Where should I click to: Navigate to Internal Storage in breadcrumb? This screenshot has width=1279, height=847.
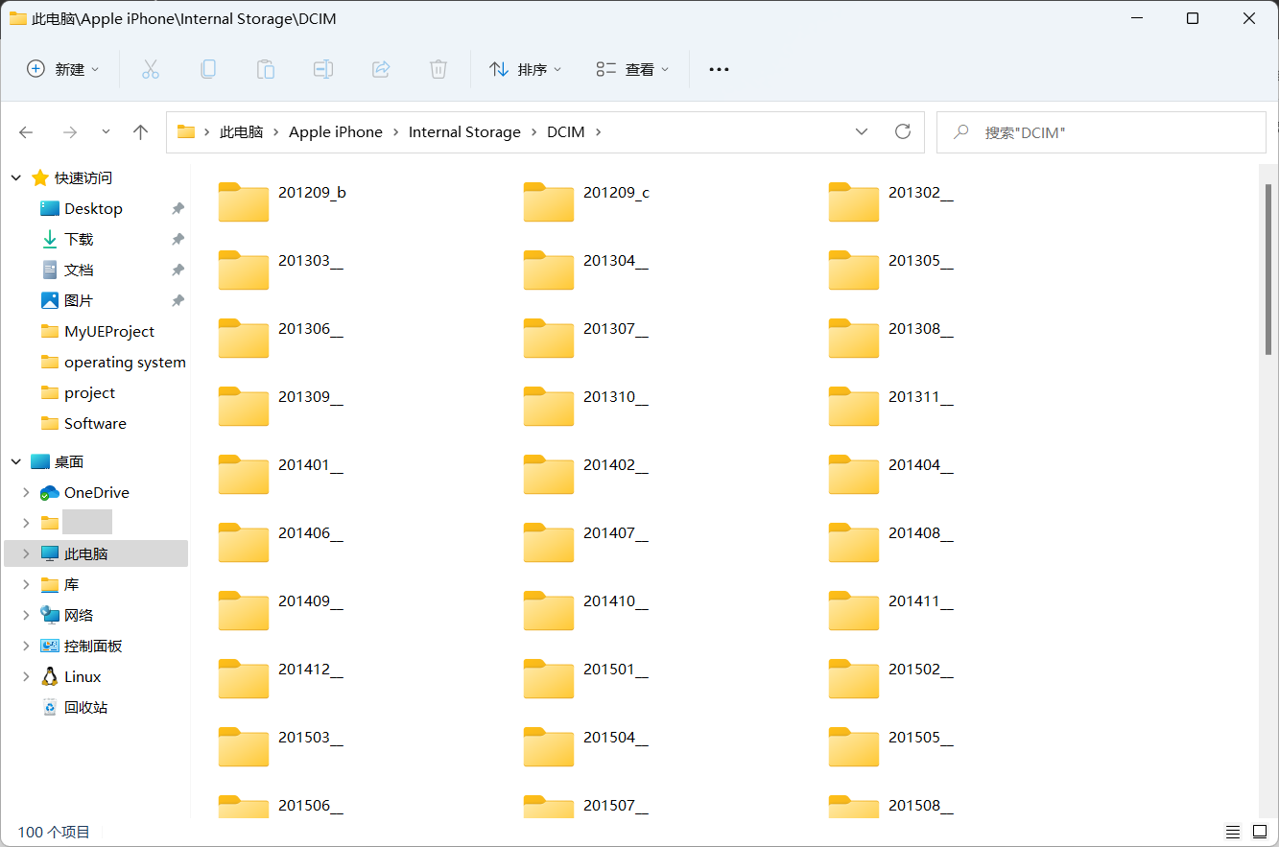tap(464, 132)
